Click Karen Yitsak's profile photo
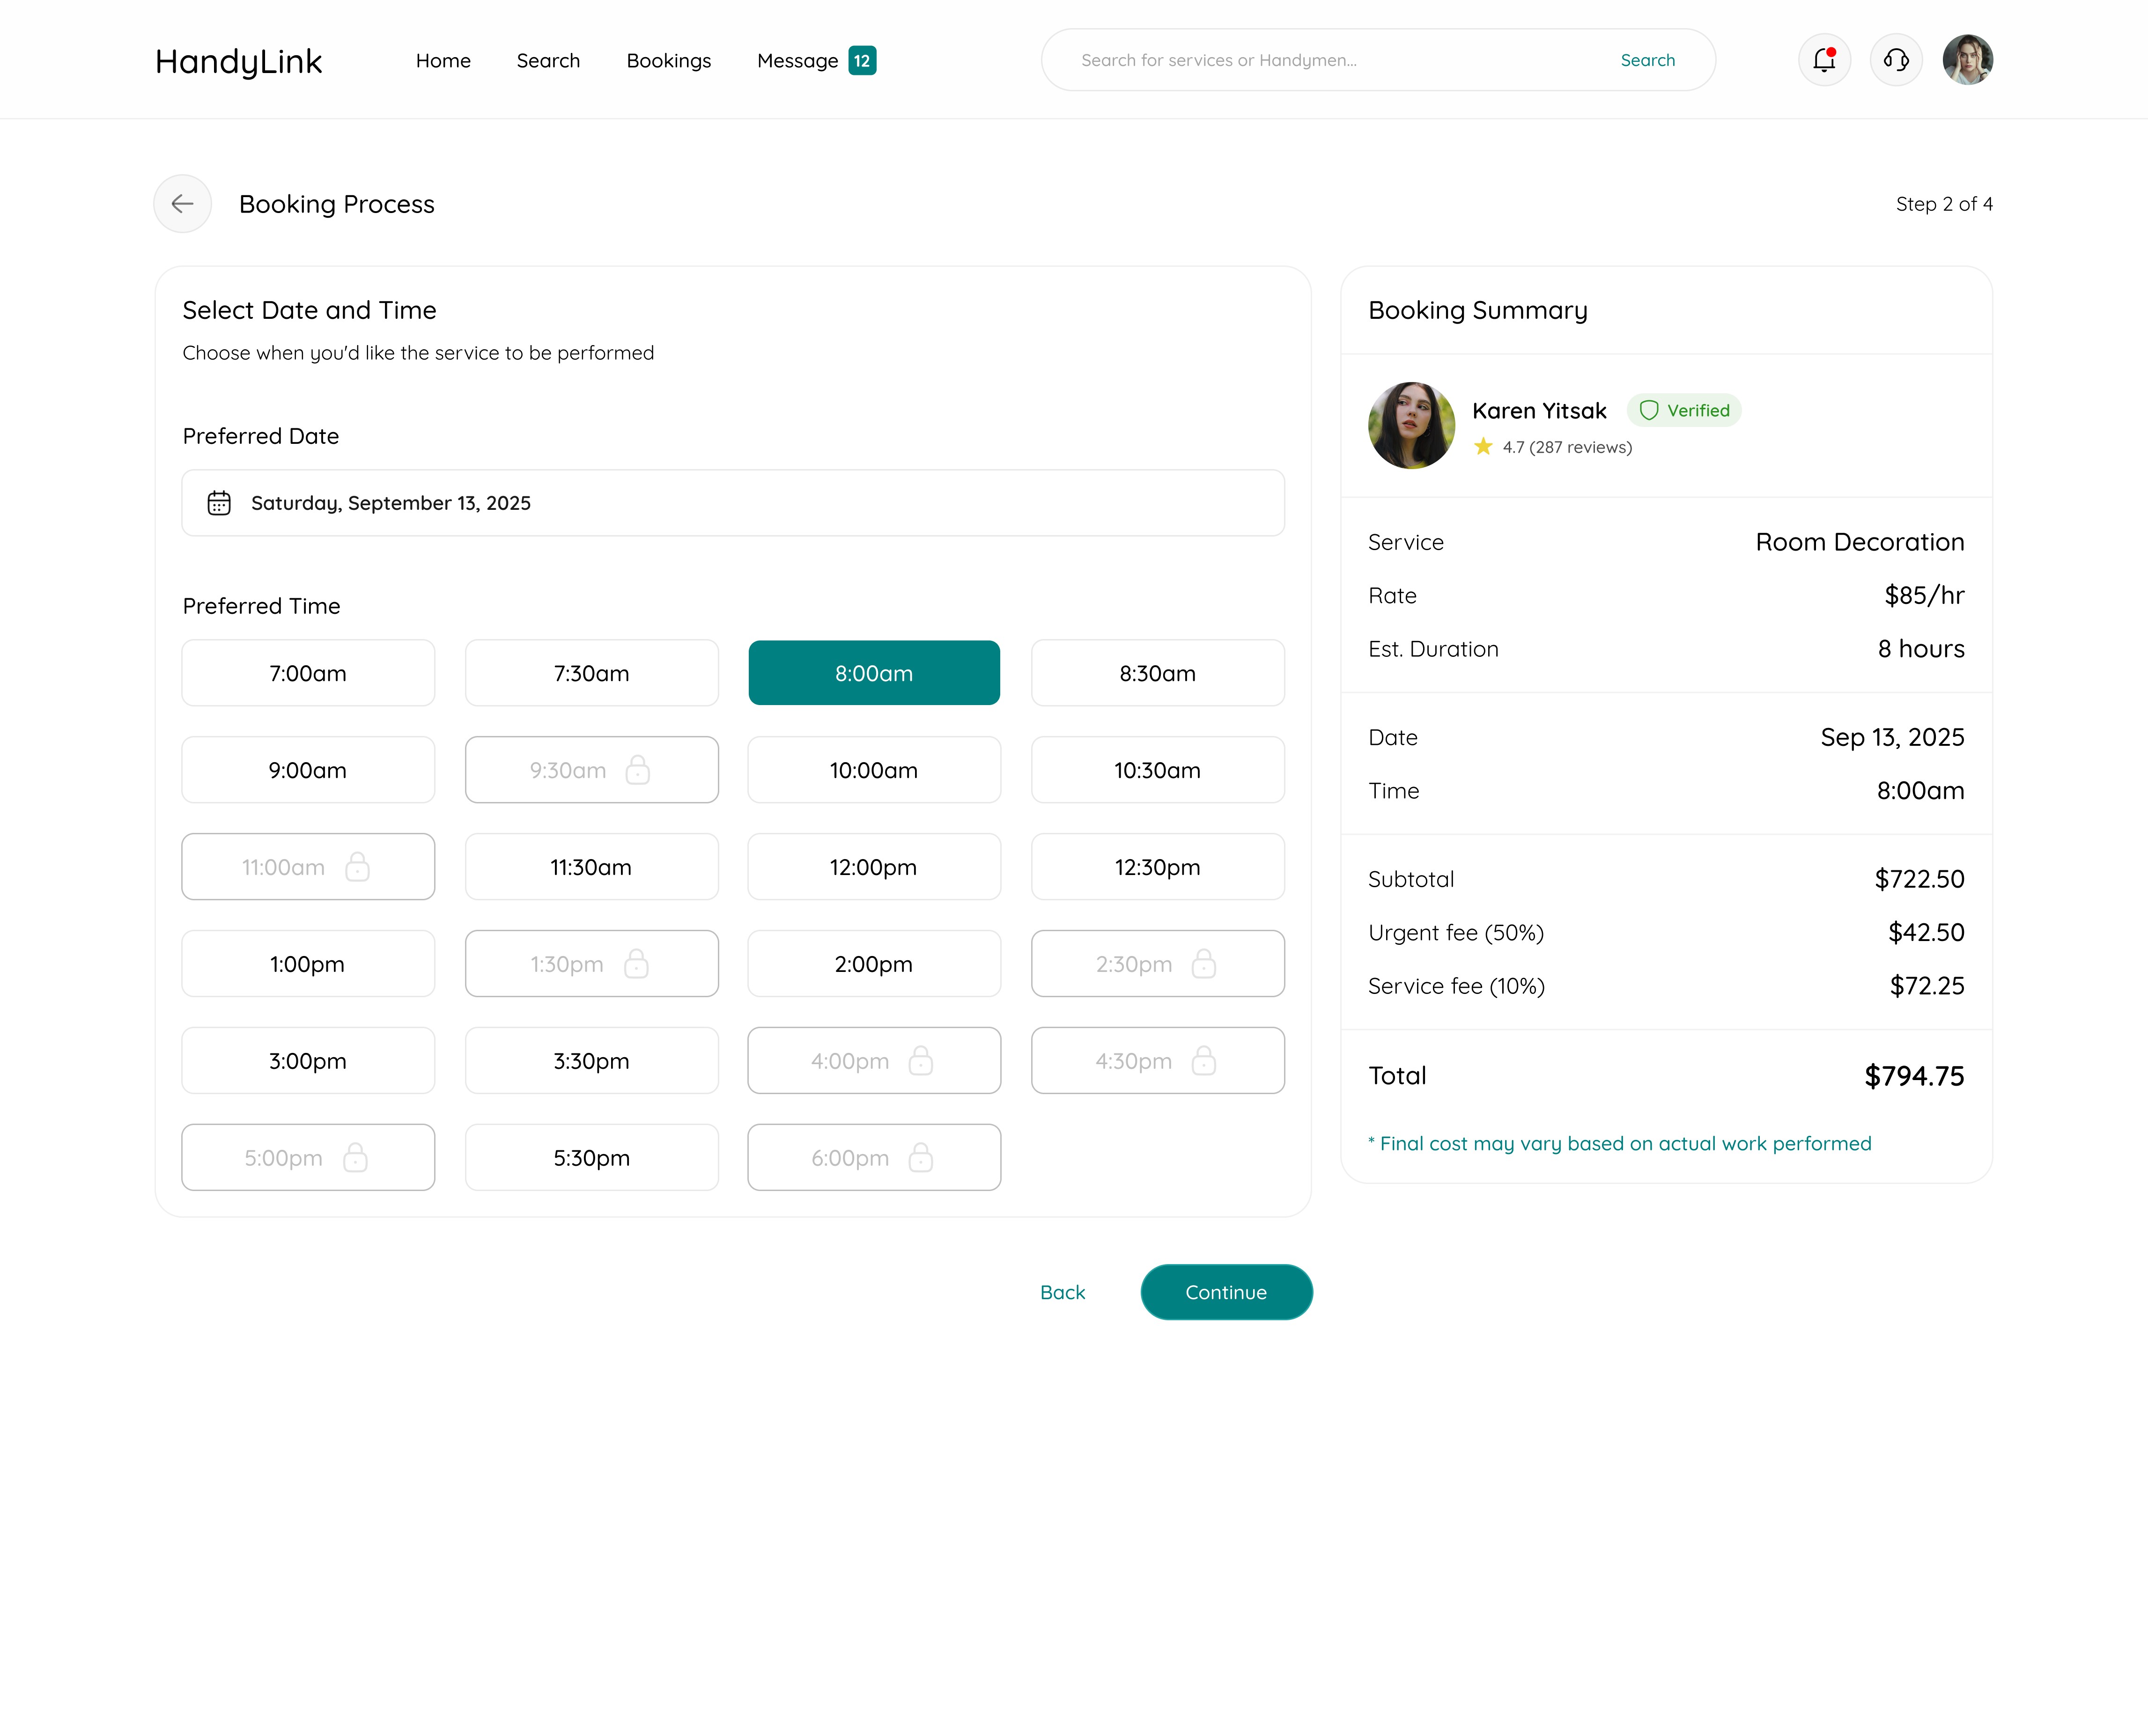 coord(1411,425)
